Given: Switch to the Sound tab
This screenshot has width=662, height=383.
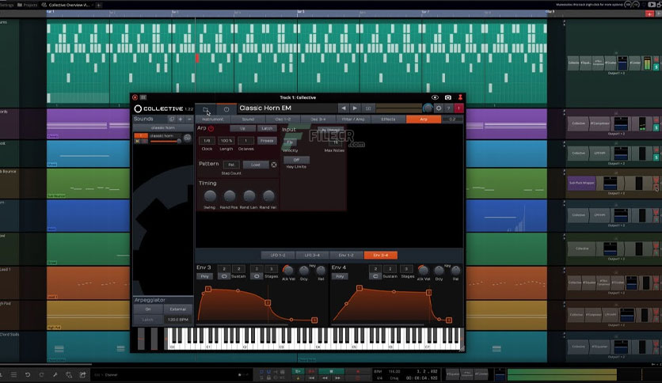Looking at the screenshot, I should point(248,119).
